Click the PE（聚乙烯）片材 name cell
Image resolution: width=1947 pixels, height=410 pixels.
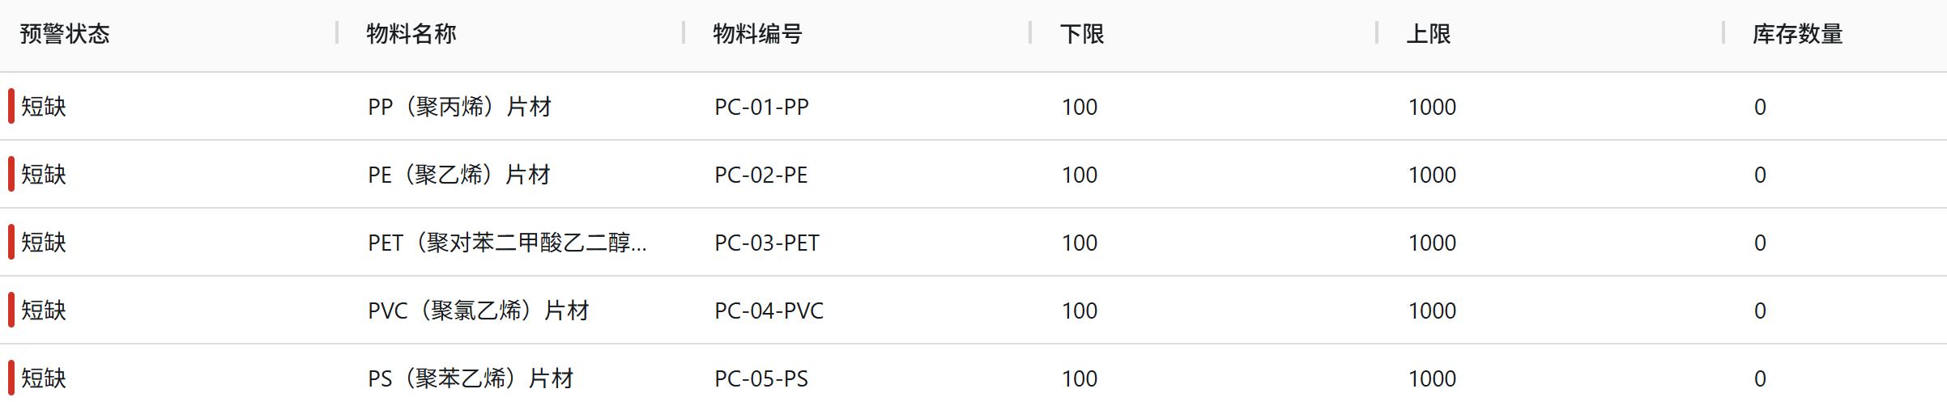[x=458, y=175]
